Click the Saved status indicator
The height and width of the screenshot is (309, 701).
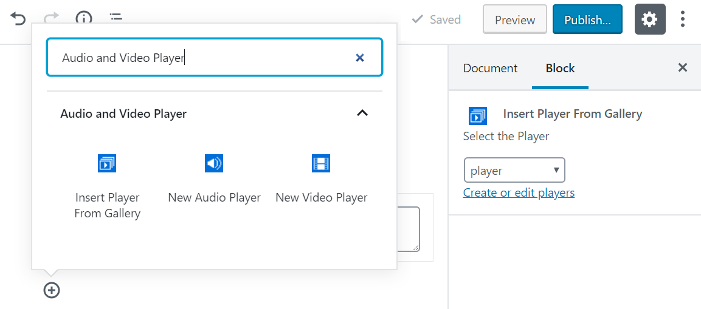coord(436,19)
